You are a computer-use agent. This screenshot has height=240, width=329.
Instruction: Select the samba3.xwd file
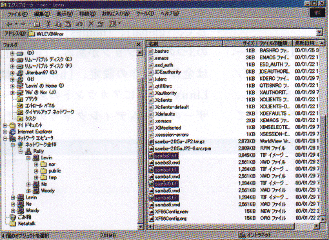click(167, 163)
